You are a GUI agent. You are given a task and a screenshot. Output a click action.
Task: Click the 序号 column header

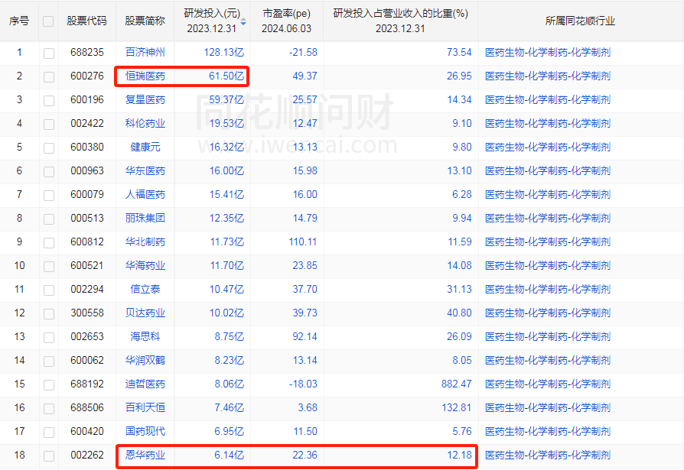pos(18,19)
